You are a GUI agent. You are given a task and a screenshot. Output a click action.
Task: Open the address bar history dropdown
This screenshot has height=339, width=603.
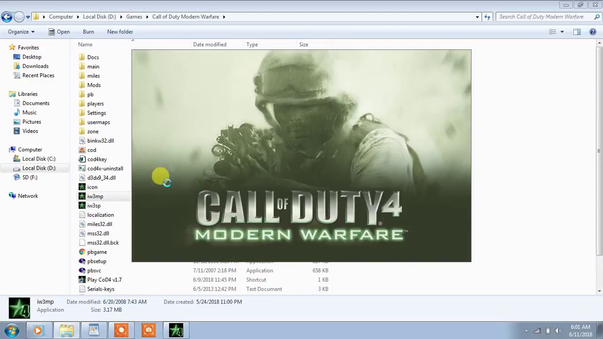[477, 17]
